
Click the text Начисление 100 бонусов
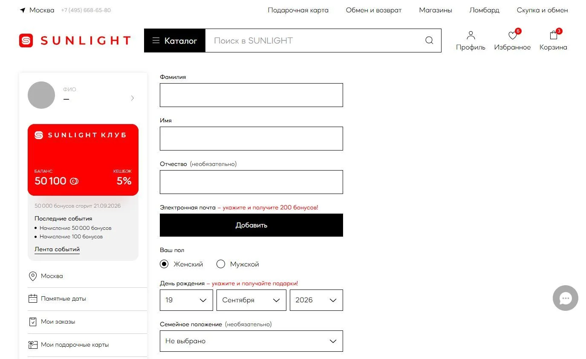coord(71,237)
